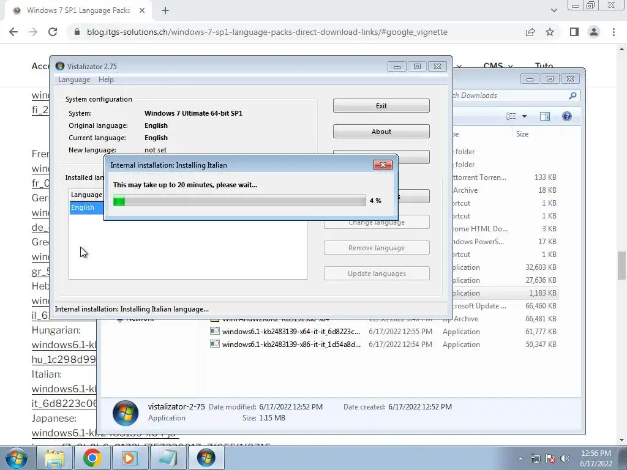The height and width of the screenshot is (470, 627).
Task: Open the notepad taskbar icon
Action: 168,458
